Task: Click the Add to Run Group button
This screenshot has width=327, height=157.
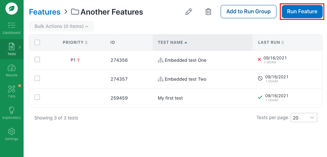Action: (248, 12)
